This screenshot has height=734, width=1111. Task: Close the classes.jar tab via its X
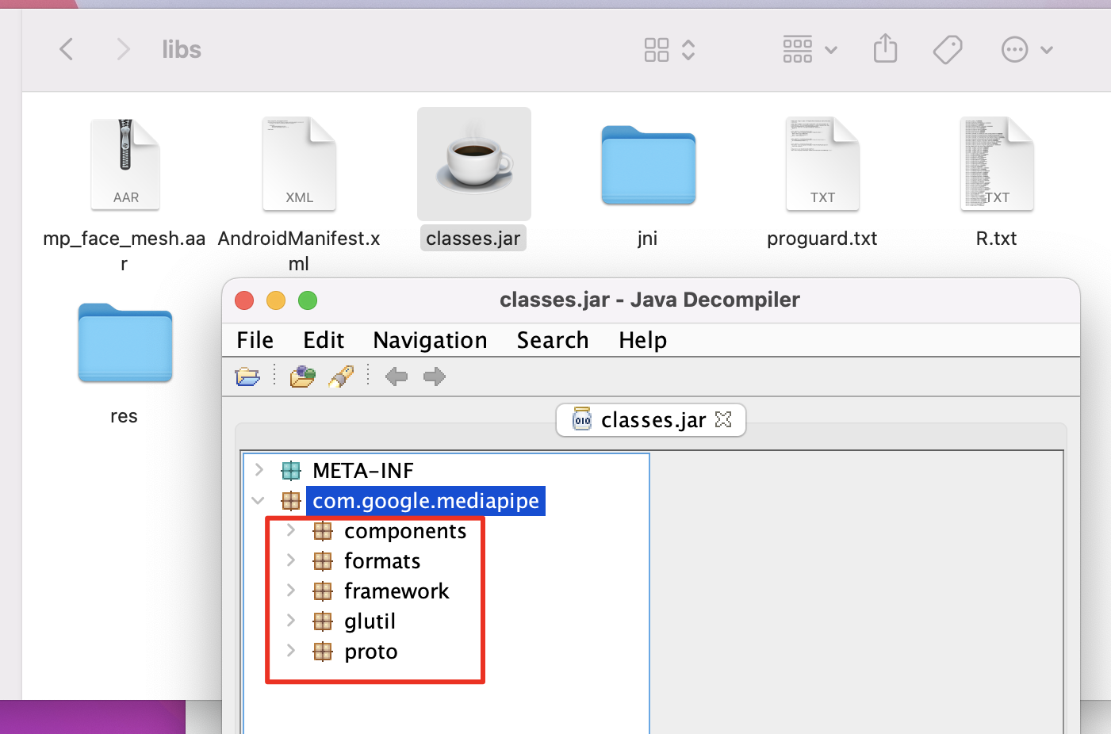pos(722,420)
